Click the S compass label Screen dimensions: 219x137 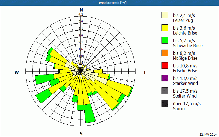pos(81,134)
